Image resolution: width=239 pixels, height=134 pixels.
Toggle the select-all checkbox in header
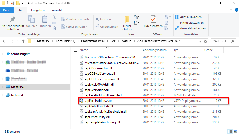coord(75,50)
